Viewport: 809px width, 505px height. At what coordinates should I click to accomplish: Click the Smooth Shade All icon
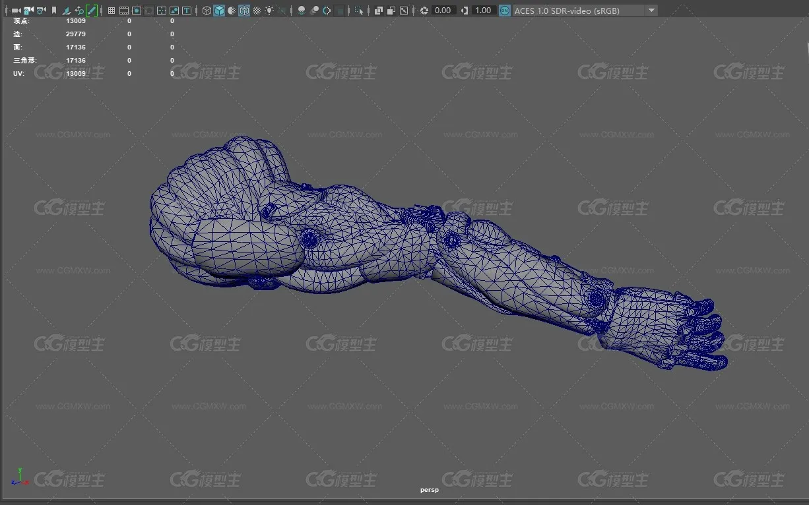(219, 11)
